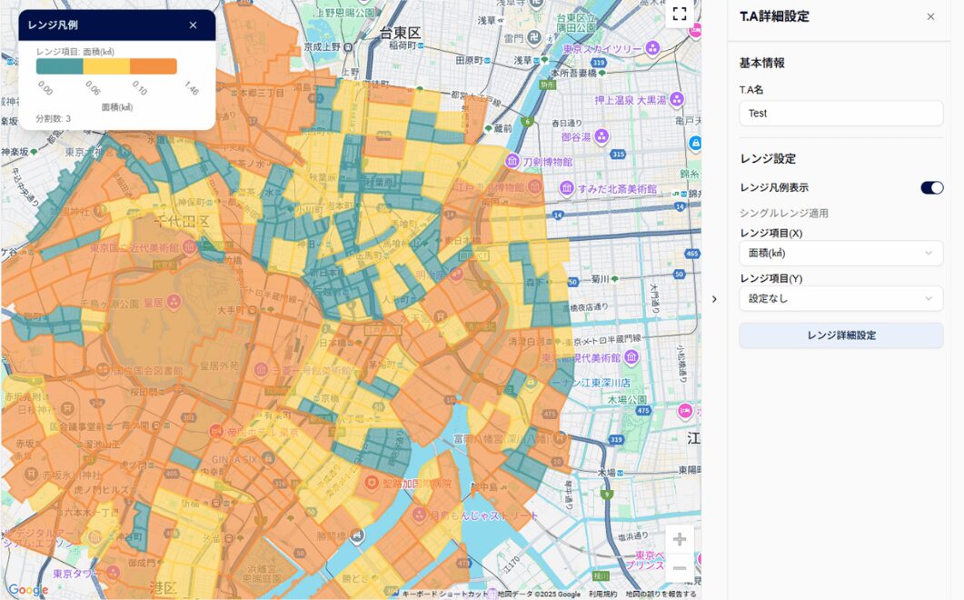Collapse the side panel with the chevron
The width and height of the screenshot is (964, 600).
point(714,299)
